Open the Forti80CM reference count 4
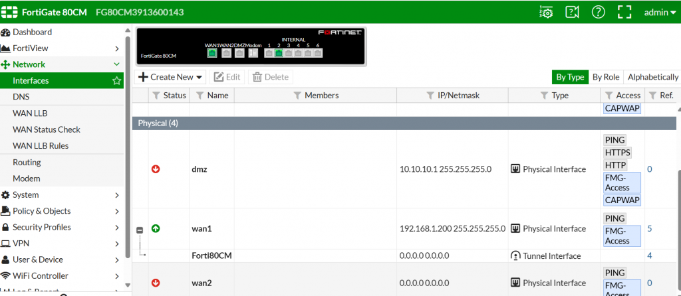 650,256
